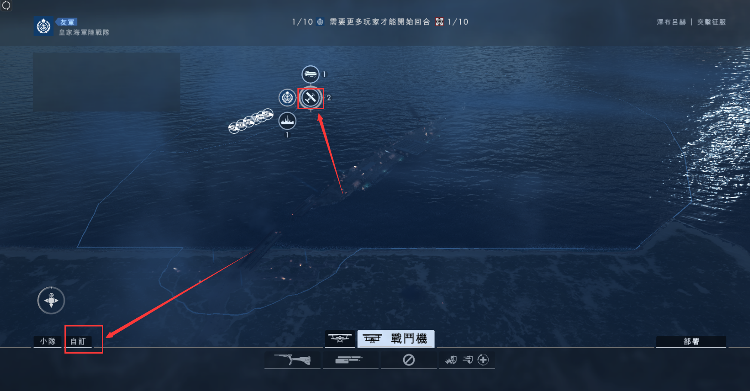This screenshot has width=750, height=391.
Task: Click the map compass recenter icon
Action: 51,300
